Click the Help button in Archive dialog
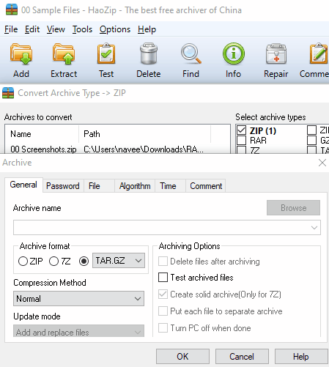 click(301, 357)
